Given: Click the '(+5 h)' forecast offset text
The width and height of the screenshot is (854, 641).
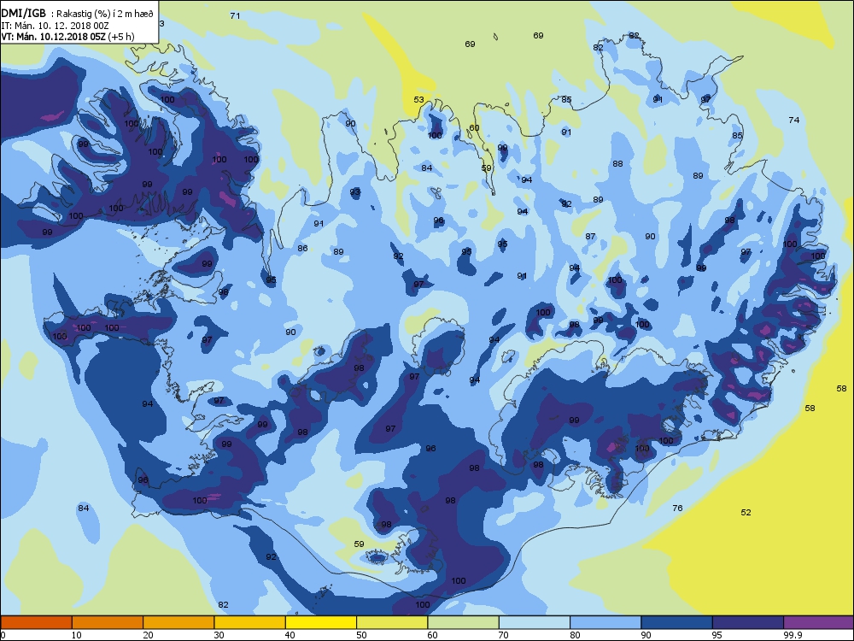Looking at the screenshot, I should (x=121, y=37).
